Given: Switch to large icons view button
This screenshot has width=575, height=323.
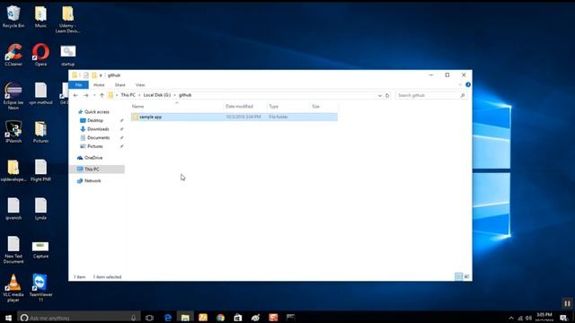Looking at the screenshot, I should [466, 276].
